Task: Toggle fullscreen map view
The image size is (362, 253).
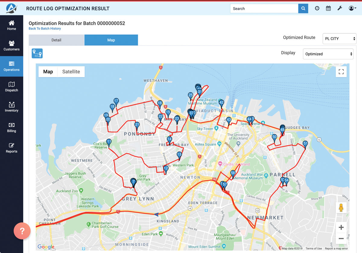Action: pos(341,72)
